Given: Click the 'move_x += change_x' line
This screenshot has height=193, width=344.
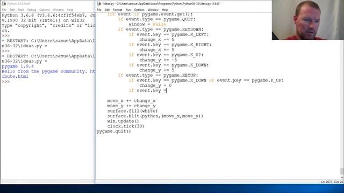Looking at the screenshot, I should click(x=131, y=101).
